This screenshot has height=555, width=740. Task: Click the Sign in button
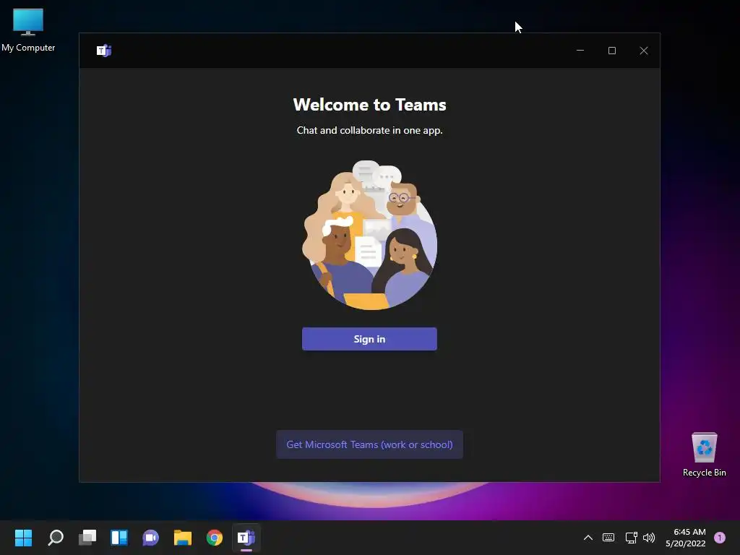(369, 339)
